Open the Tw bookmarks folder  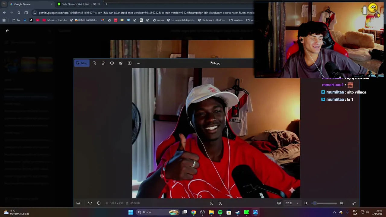click(x=16, y=20)
